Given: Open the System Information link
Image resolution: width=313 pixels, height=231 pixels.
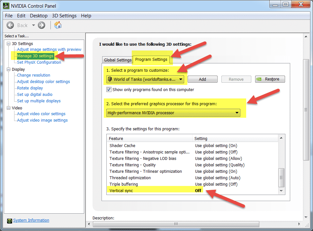Looking at the screenshot, I should tap(31, 220).
